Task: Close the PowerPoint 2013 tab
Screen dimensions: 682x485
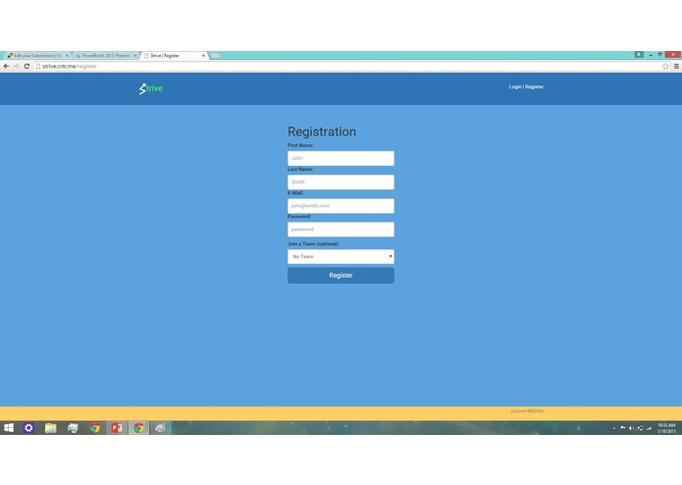Action: pyautogui.click(x=134, y=56)
